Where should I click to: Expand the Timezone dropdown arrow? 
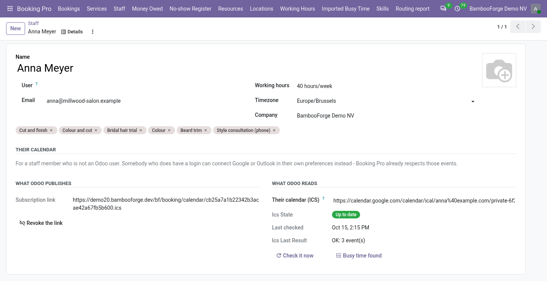pos(473,102)
